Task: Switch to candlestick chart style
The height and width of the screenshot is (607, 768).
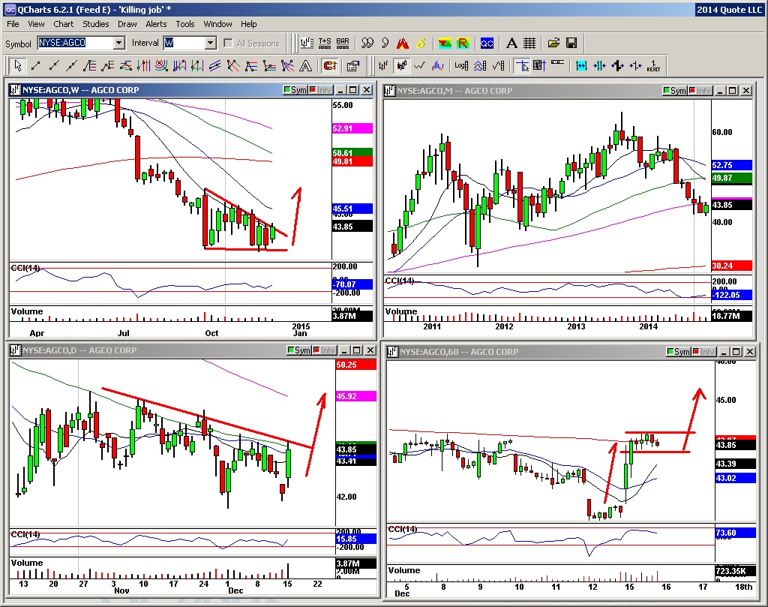Action: (402, 65)
